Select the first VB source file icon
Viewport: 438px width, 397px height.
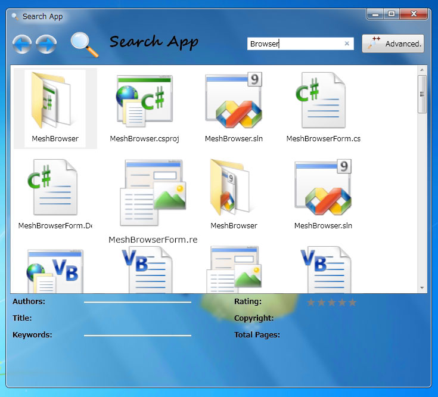[x=147, y=270]
